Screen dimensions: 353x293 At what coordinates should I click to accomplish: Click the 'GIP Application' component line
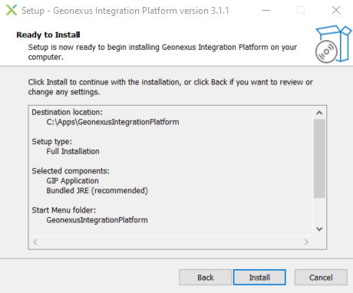point(72,181)
